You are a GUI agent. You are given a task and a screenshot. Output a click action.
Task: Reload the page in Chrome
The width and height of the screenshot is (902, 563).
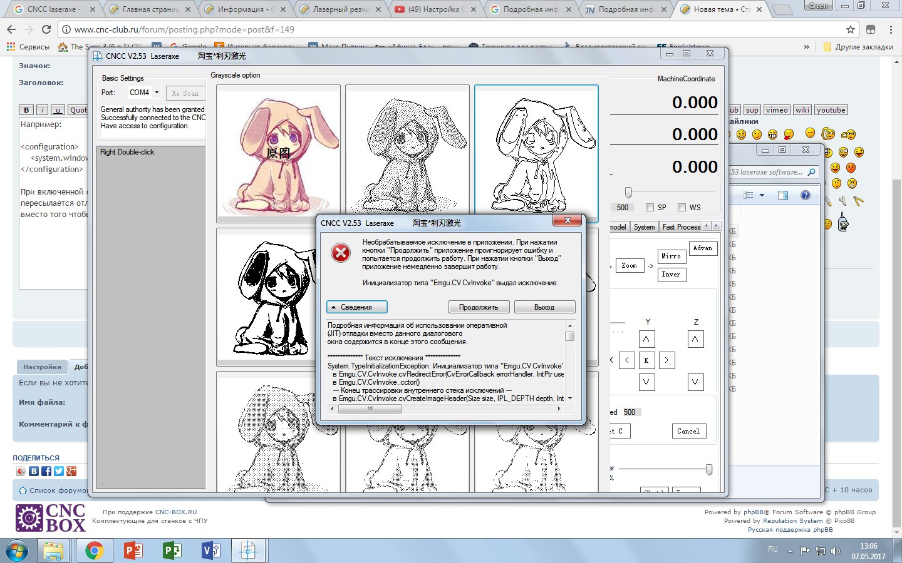point(46,29)
